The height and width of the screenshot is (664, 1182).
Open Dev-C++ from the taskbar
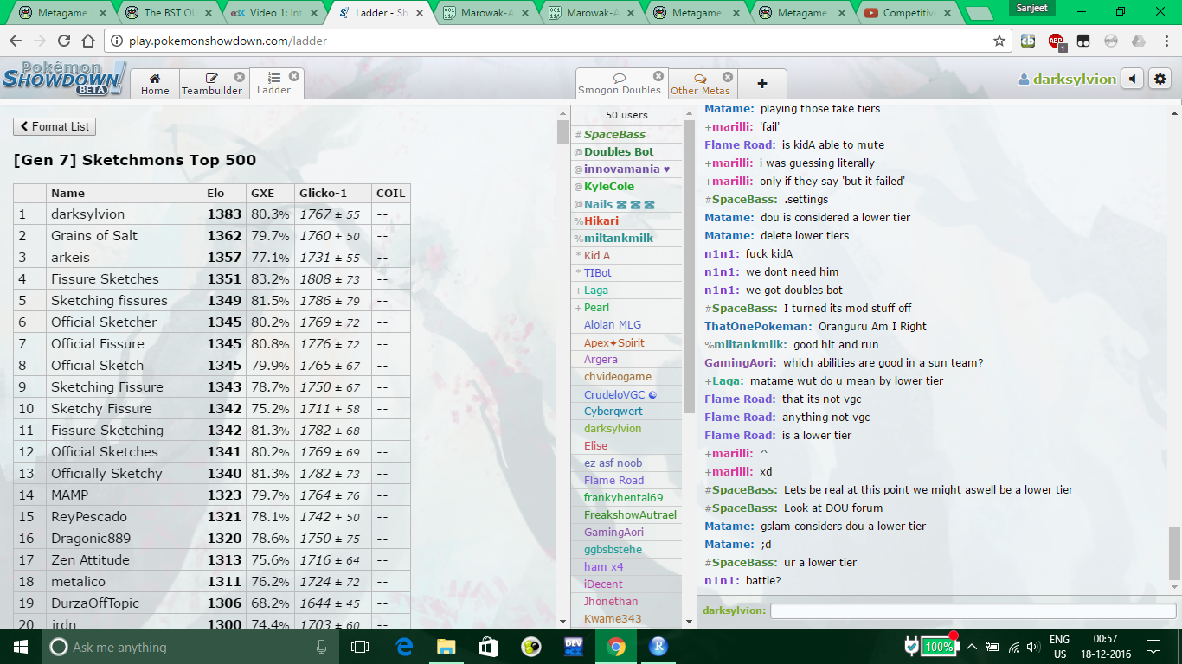[x=574, y=647]
